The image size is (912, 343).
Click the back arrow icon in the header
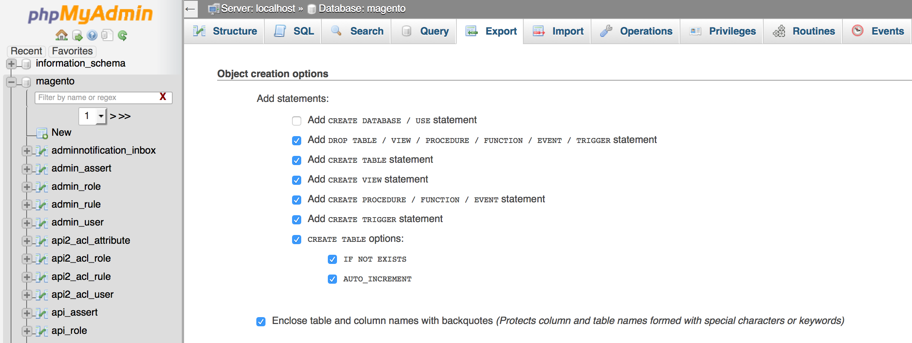point(191,9)
